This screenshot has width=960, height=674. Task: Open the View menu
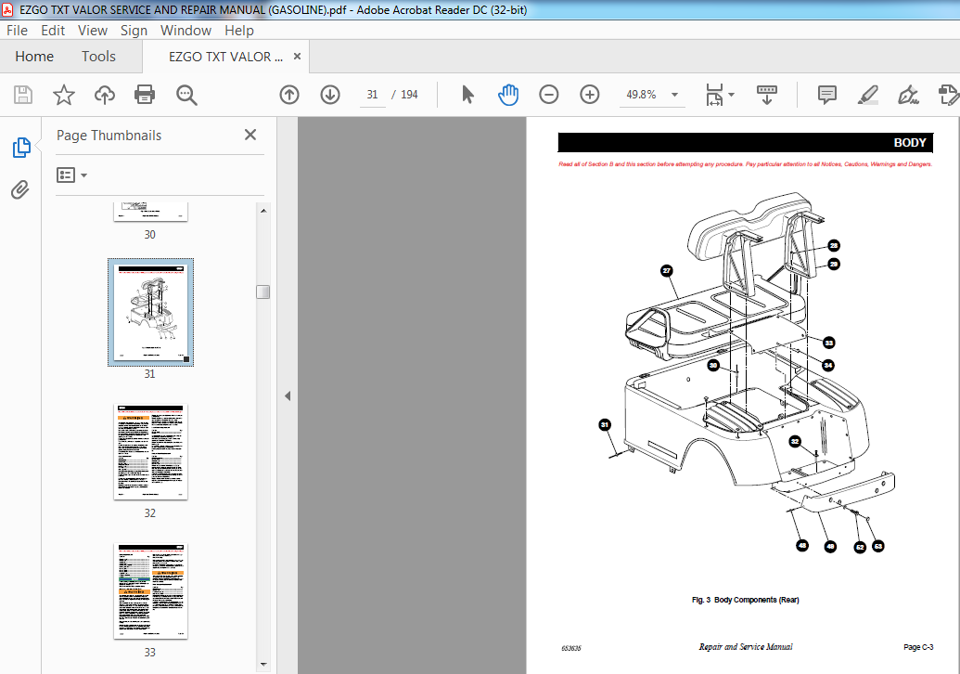tap(93, 30)
